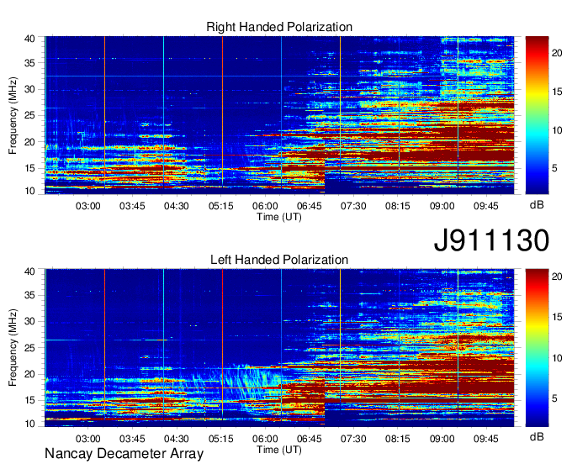The width and height of the screenshot is (572, 464).
Task: Click the Left Handed plot's colorbar
Action: 537,348
